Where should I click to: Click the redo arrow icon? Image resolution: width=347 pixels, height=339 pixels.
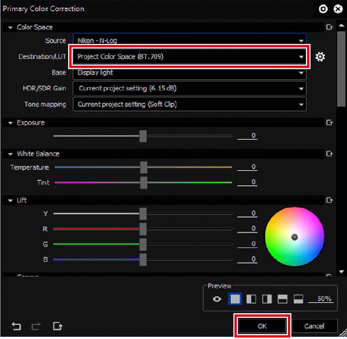tap(37, 326)
